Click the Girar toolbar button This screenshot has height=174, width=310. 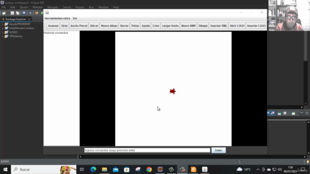[64, 26]
